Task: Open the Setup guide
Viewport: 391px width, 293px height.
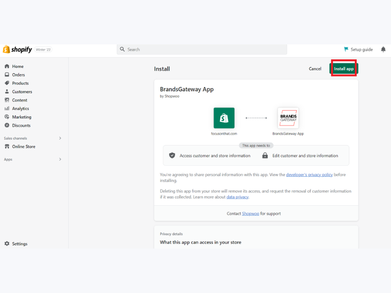Action: (x=358, y=49)
